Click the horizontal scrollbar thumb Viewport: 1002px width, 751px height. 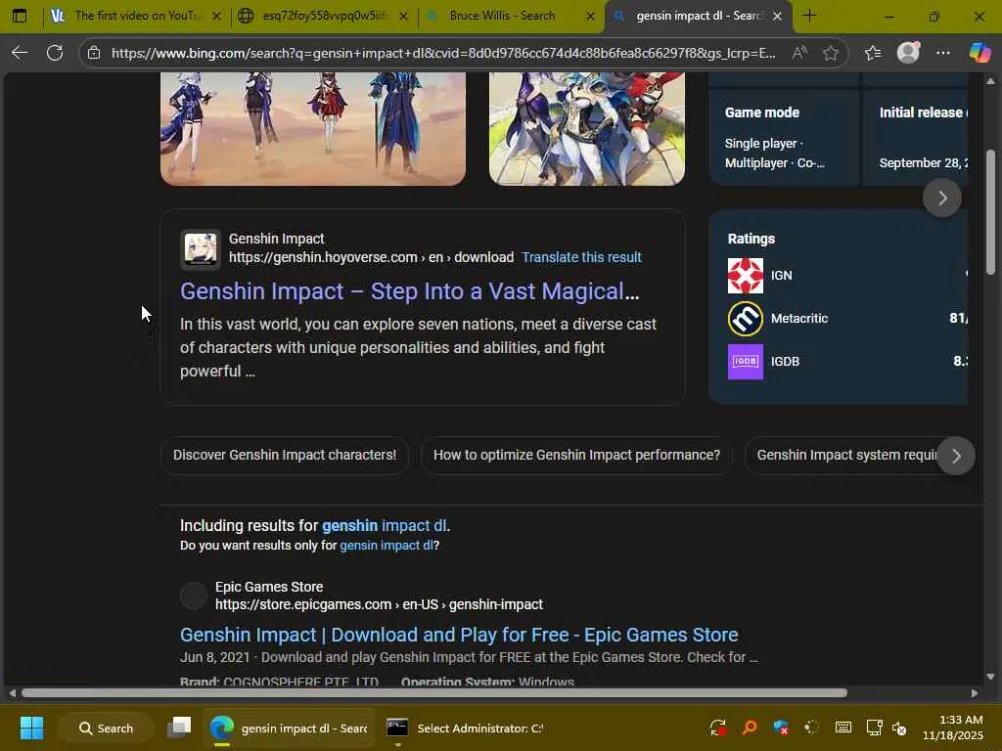(x=434, y=693)
